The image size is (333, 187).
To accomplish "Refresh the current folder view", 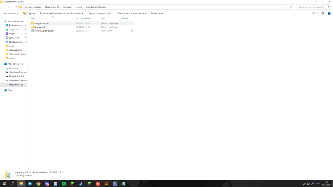I will [291, 7].
